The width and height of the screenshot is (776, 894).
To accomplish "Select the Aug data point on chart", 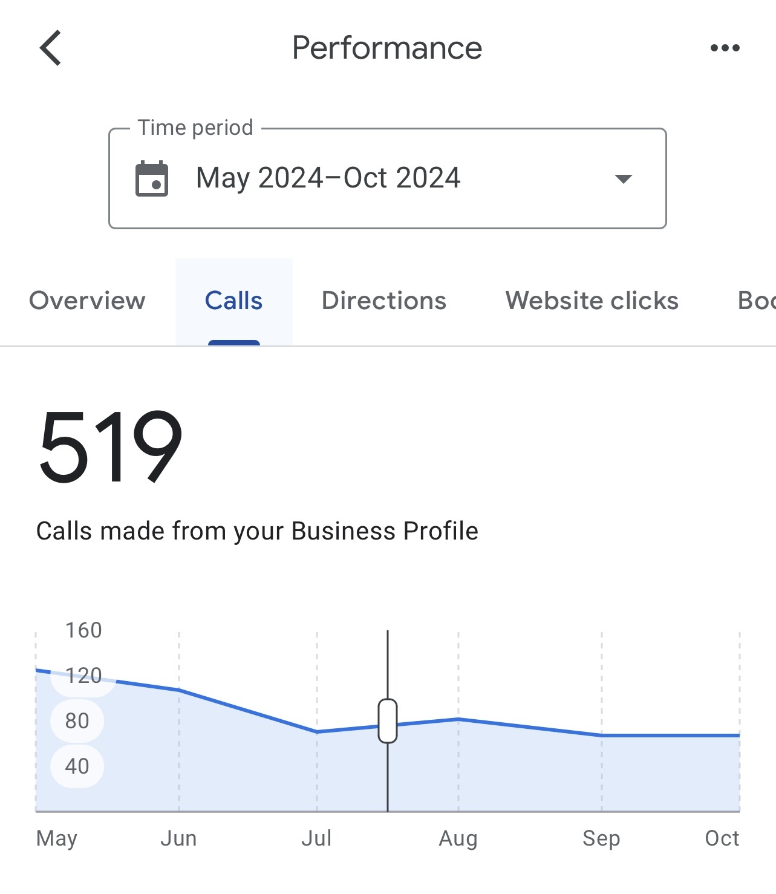I will [458, 719].
